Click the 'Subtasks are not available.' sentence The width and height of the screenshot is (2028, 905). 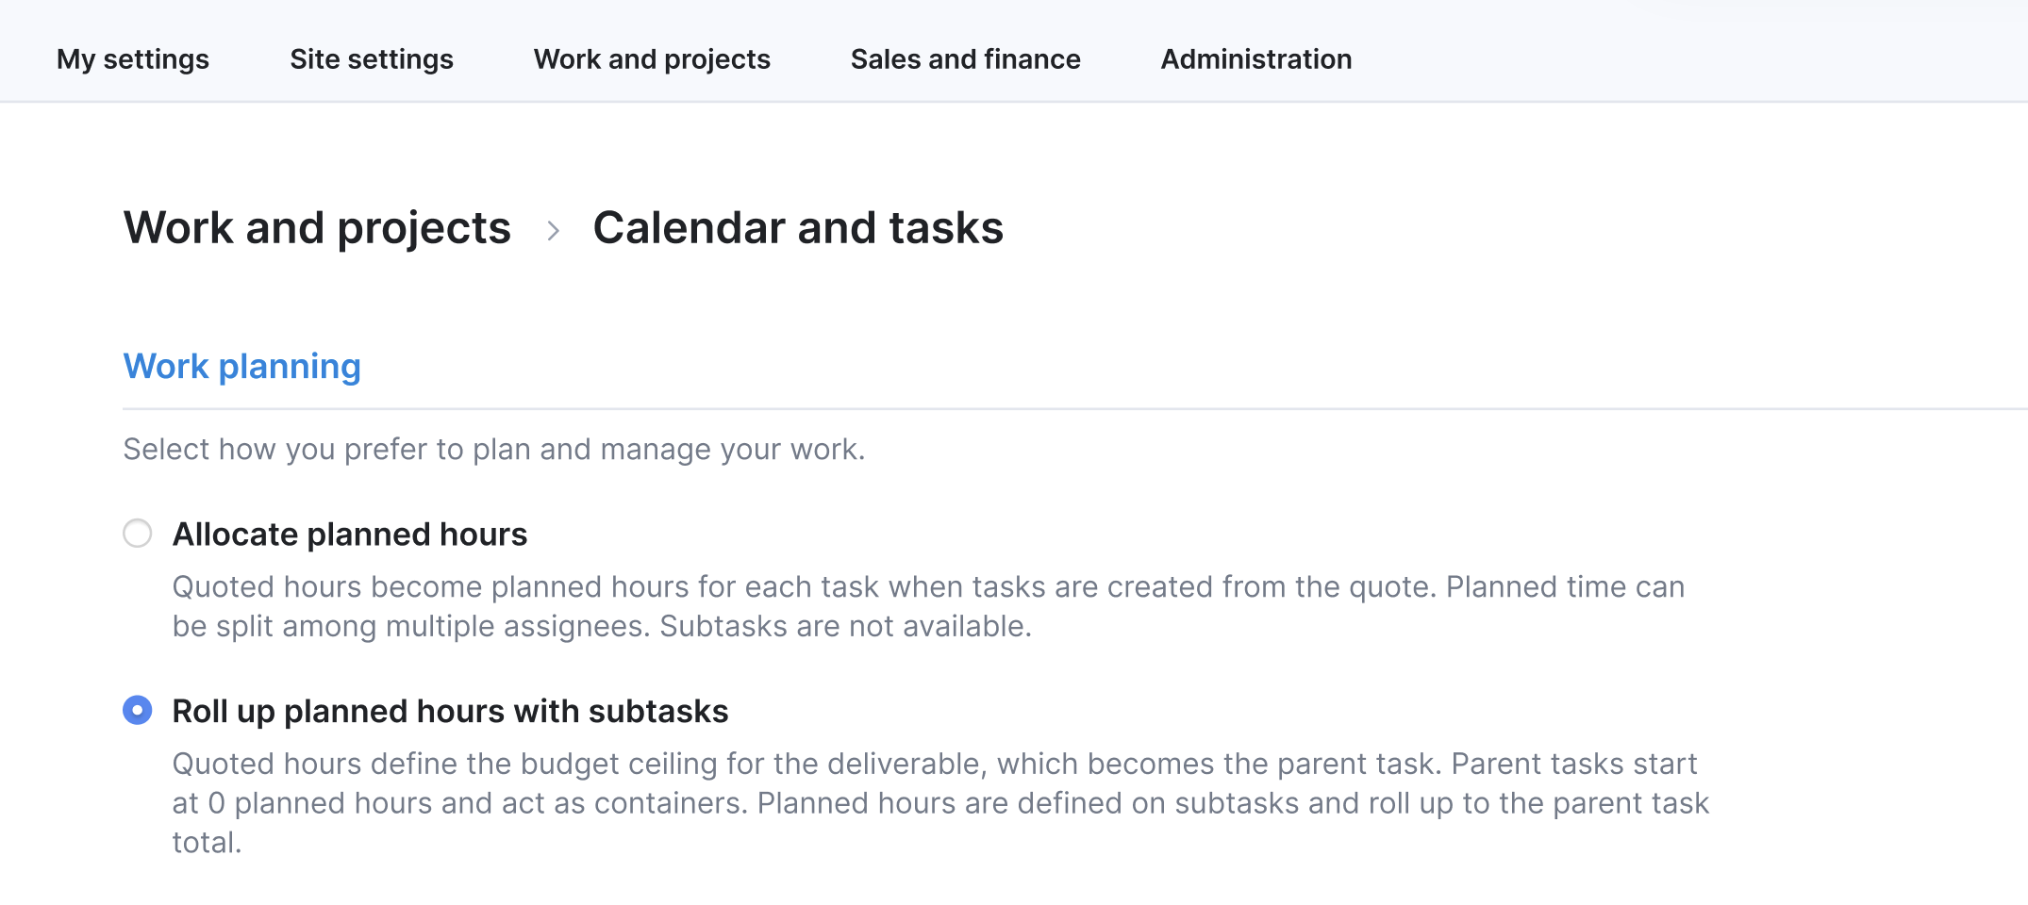click(845, 627)
